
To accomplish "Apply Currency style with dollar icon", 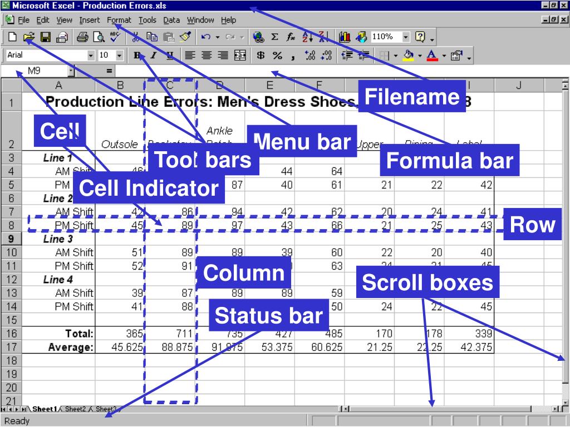I will point(261,55).
